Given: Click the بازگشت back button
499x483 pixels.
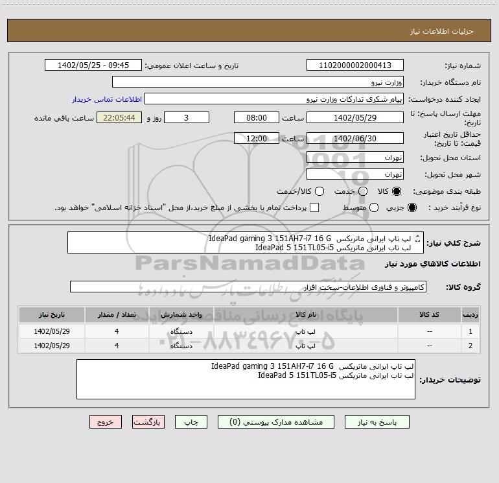Looking at the screenshot, I should click(148, 422).
